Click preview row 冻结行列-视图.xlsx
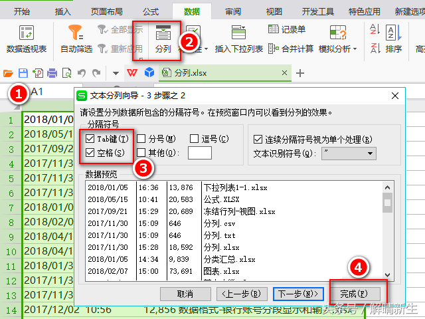The height and width of the screenshot is (319, 425). tap(239, 211)
